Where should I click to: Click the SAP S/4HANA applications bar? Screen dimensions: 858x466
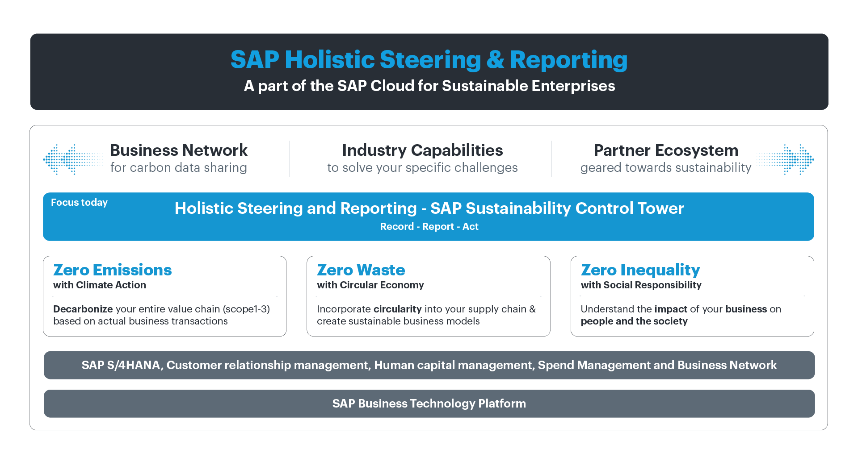[429, 365]
